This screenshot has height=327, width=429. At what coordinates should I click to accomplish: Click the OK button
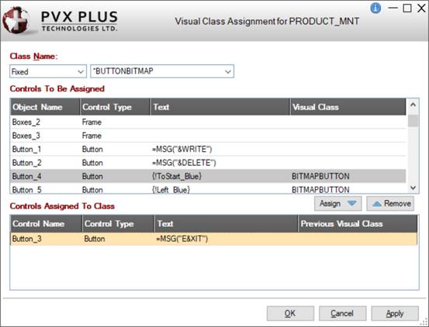pos(290,313)
